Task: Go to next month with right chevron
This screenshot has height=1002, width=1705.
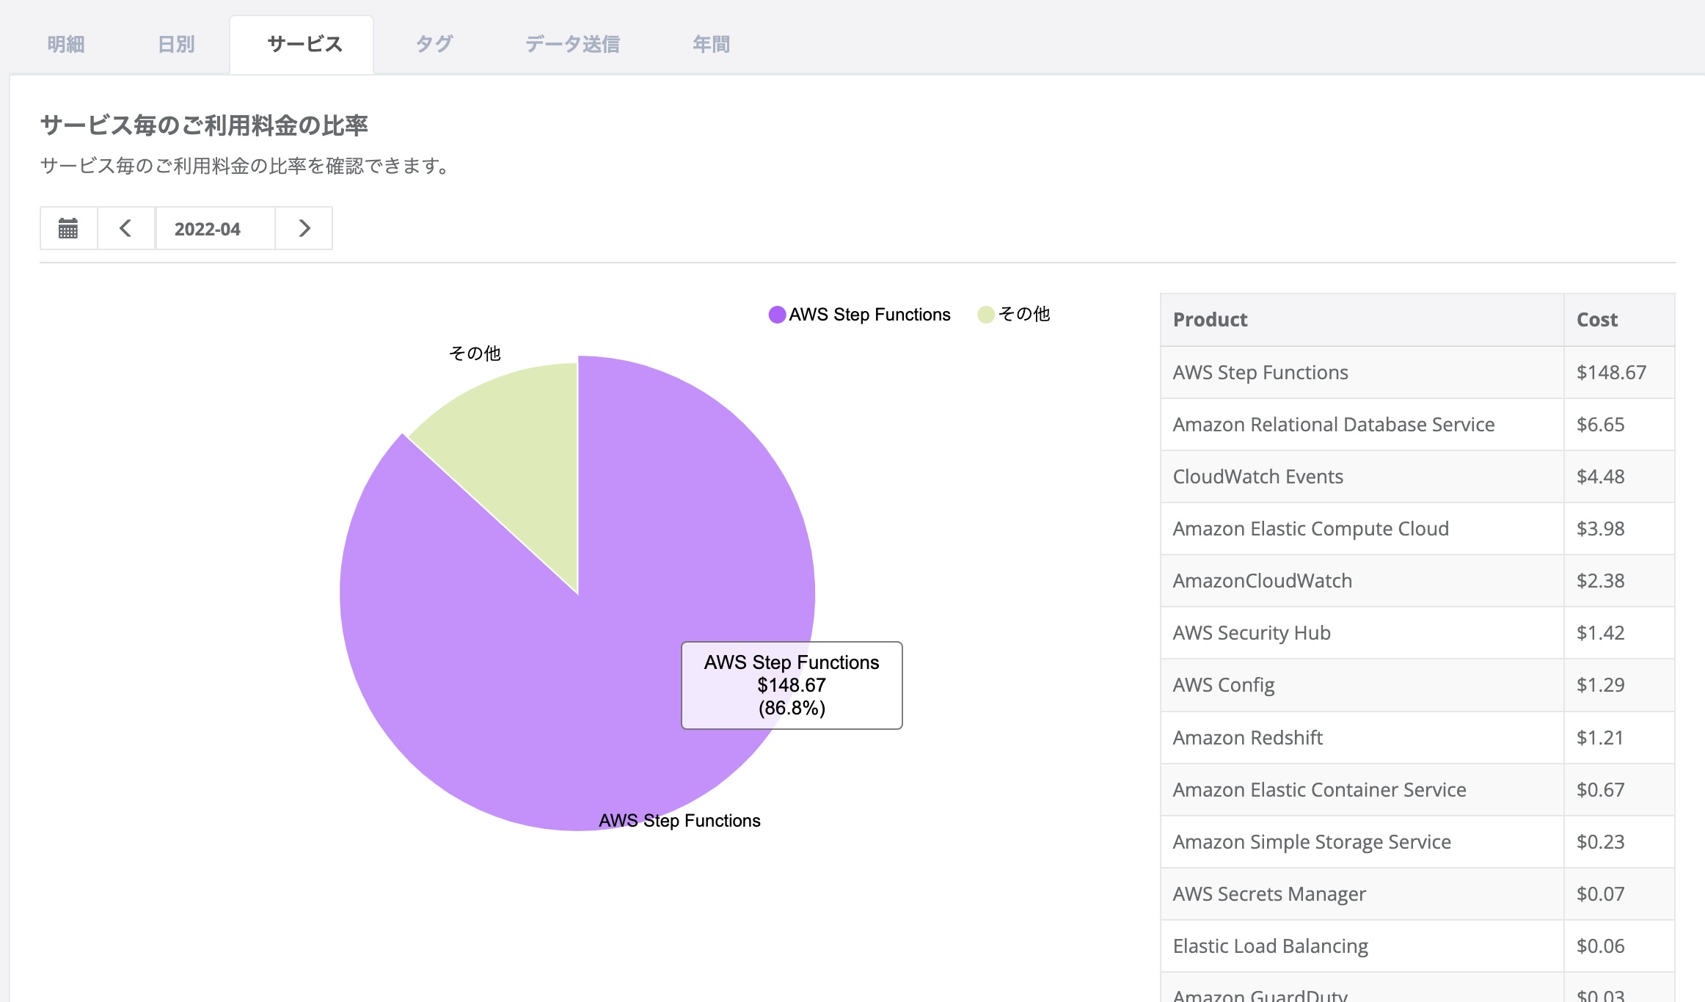Action: click(304, 228)
